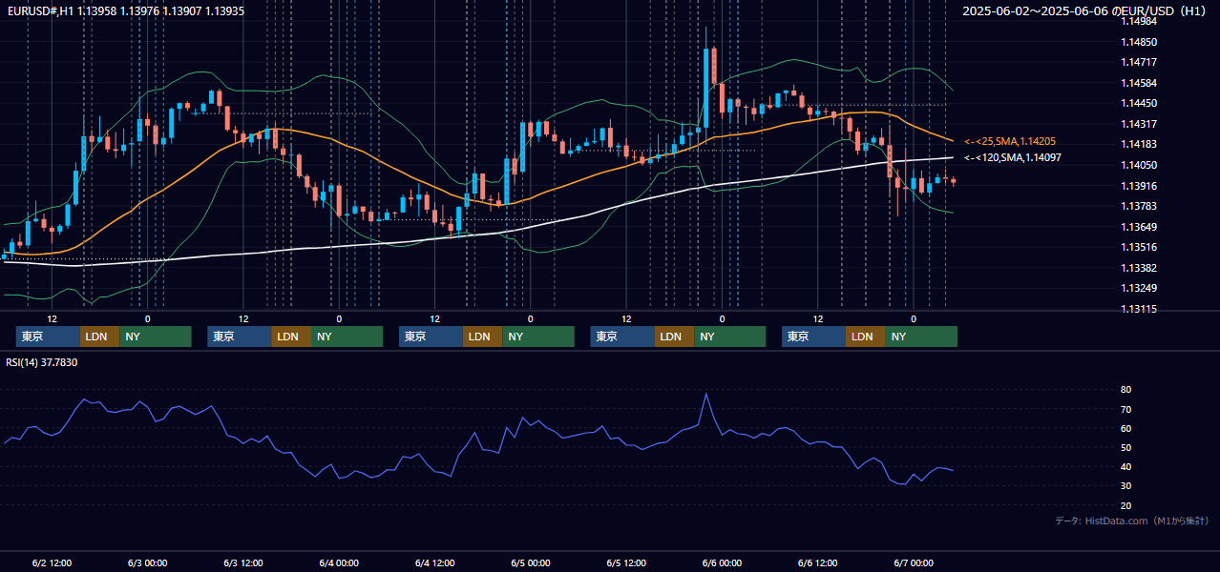
Task: Click the 東京 session block above 6/2 12:00
Action: (48, 337)
